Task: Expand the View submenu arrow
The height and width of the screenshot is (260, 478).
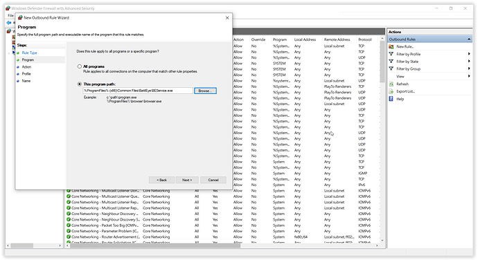Action: click(x=469, y=76)
